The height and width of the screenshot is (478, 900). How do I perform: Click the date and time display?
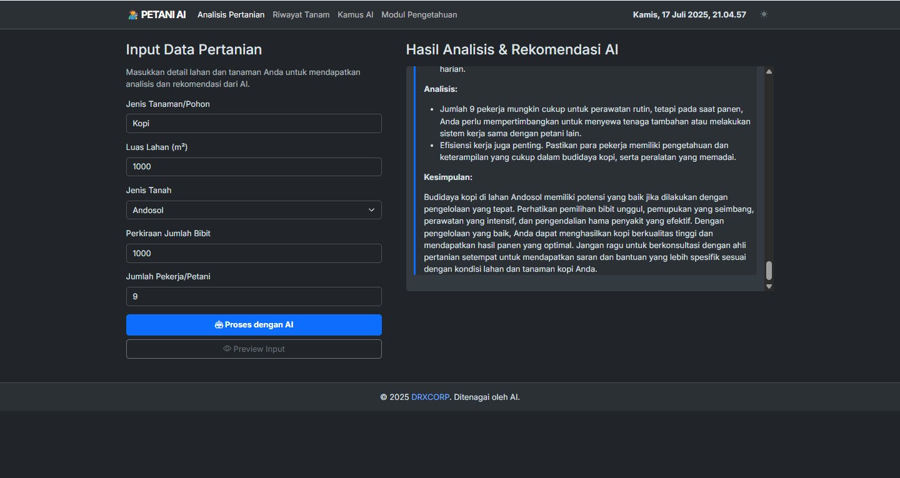[689, 14]
